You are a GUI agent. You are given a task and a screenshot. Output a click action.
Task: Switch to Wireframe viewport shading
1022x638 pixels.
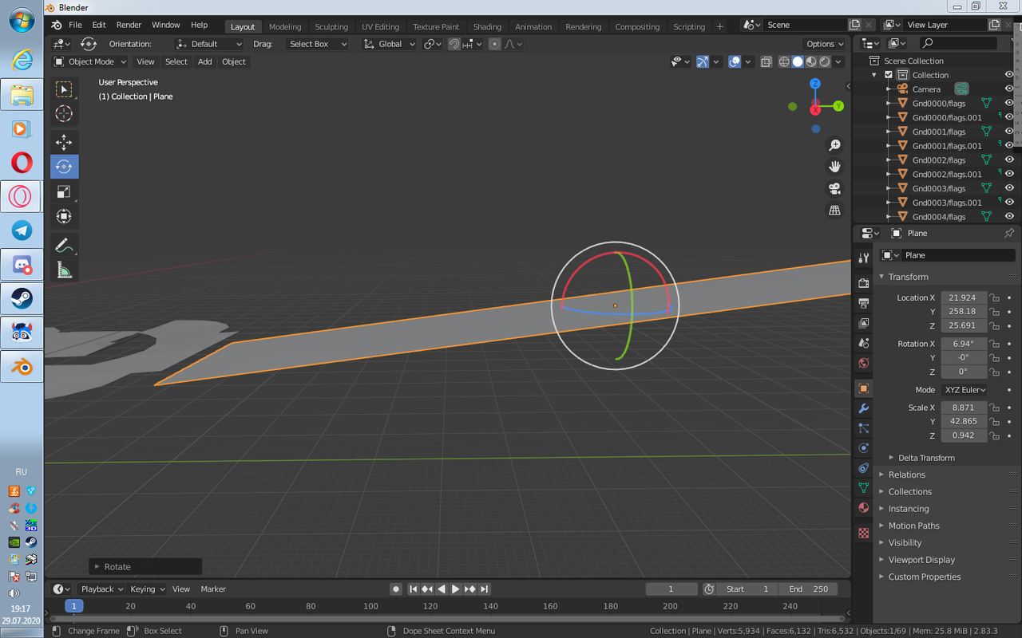[784, 61]
